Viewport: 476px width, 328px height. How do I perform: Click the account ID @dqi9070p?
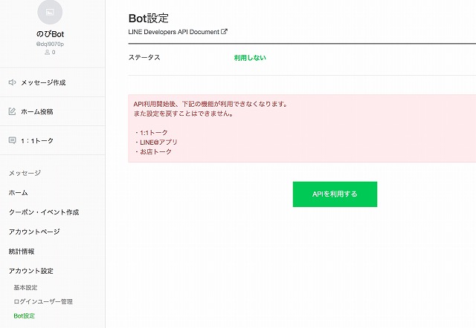[x=50, y=44]
